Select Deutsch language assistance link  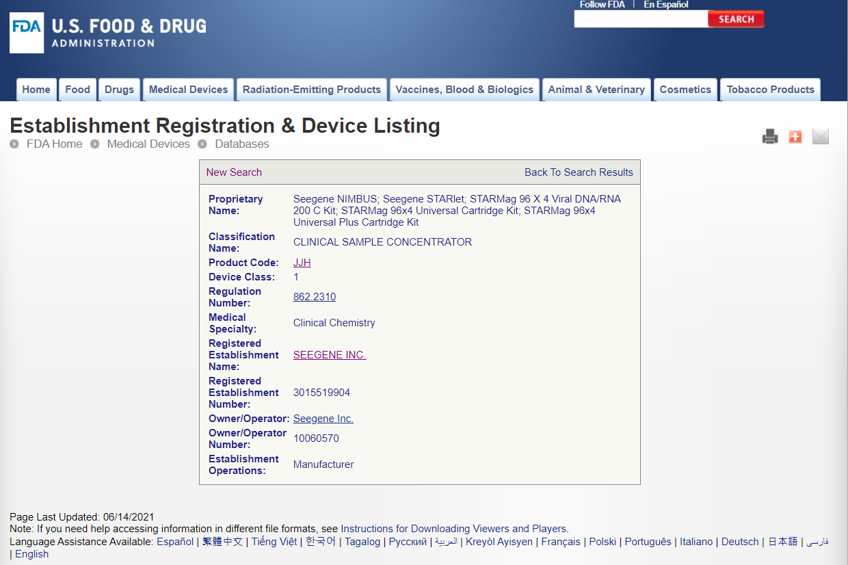(x=740, y=542)
